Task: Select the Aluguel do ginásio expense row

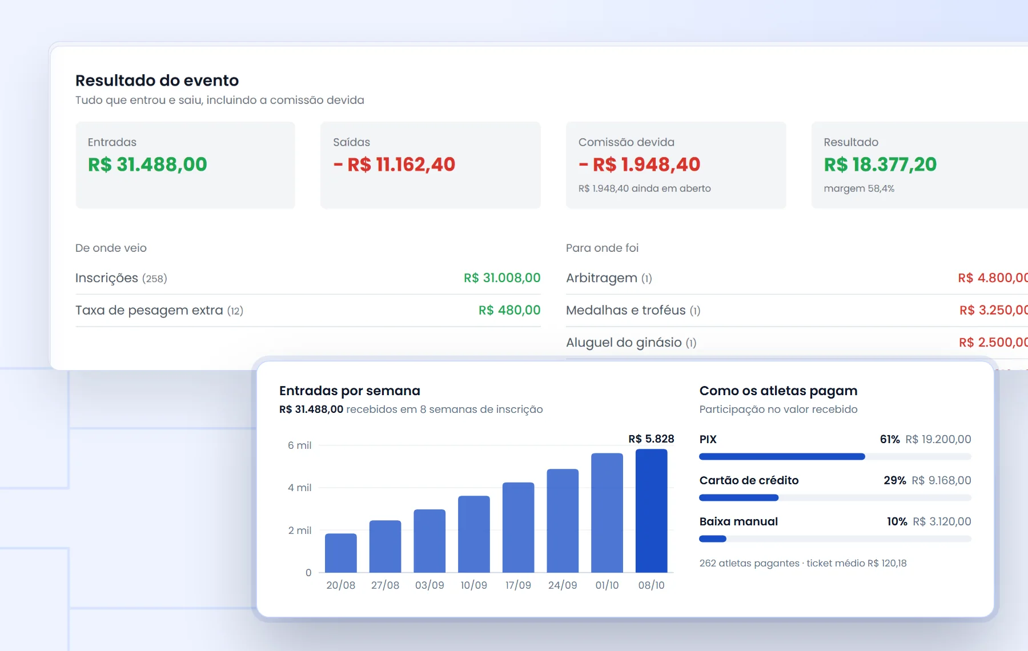Action: pos(797,343)
